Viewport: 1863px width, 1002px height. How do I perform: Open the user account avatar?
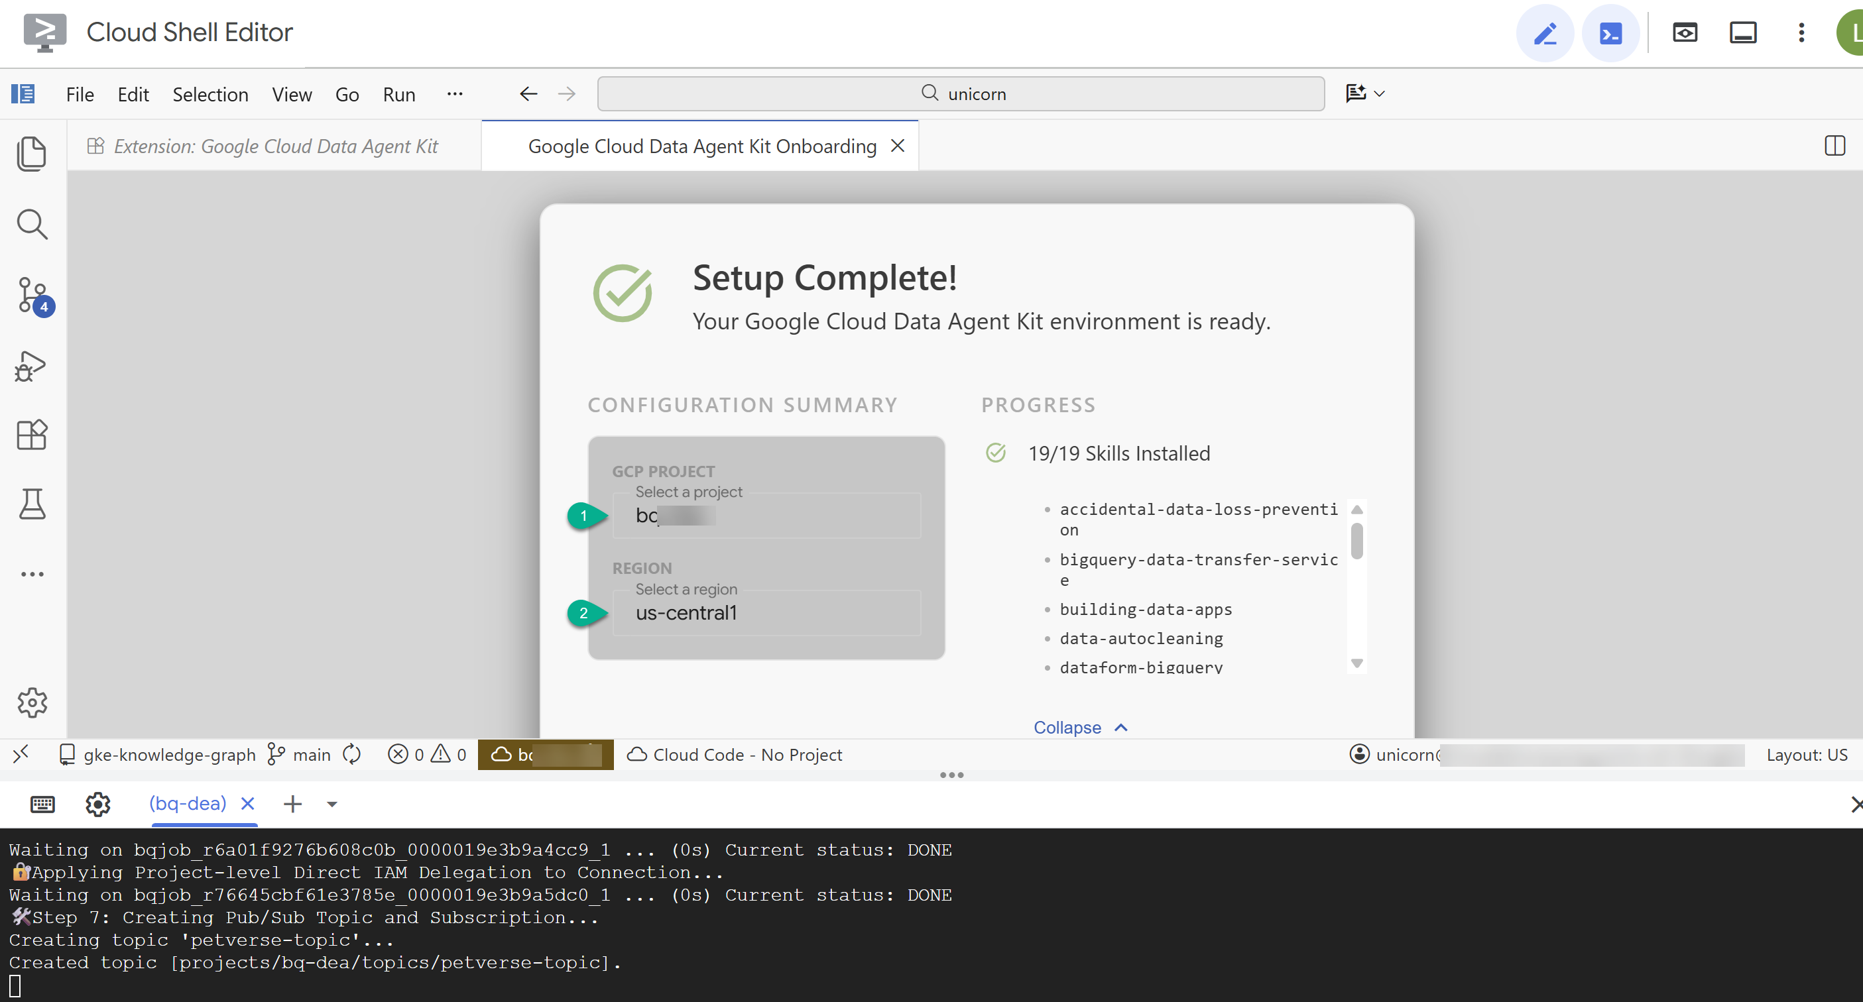1850,33
